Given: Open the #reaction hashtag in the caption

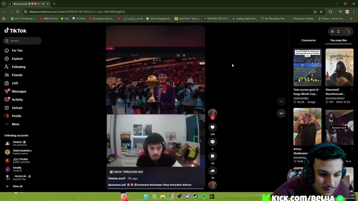Looking at the screenshot, I should (176, 185).
